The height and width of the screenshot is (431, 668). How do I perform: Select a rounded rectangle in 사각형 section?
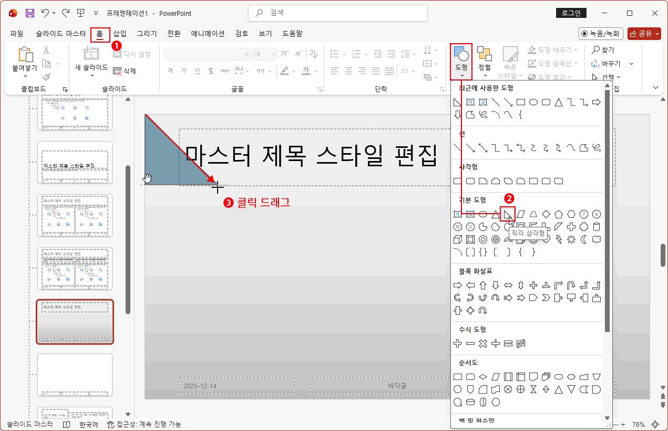click(469, 181)
